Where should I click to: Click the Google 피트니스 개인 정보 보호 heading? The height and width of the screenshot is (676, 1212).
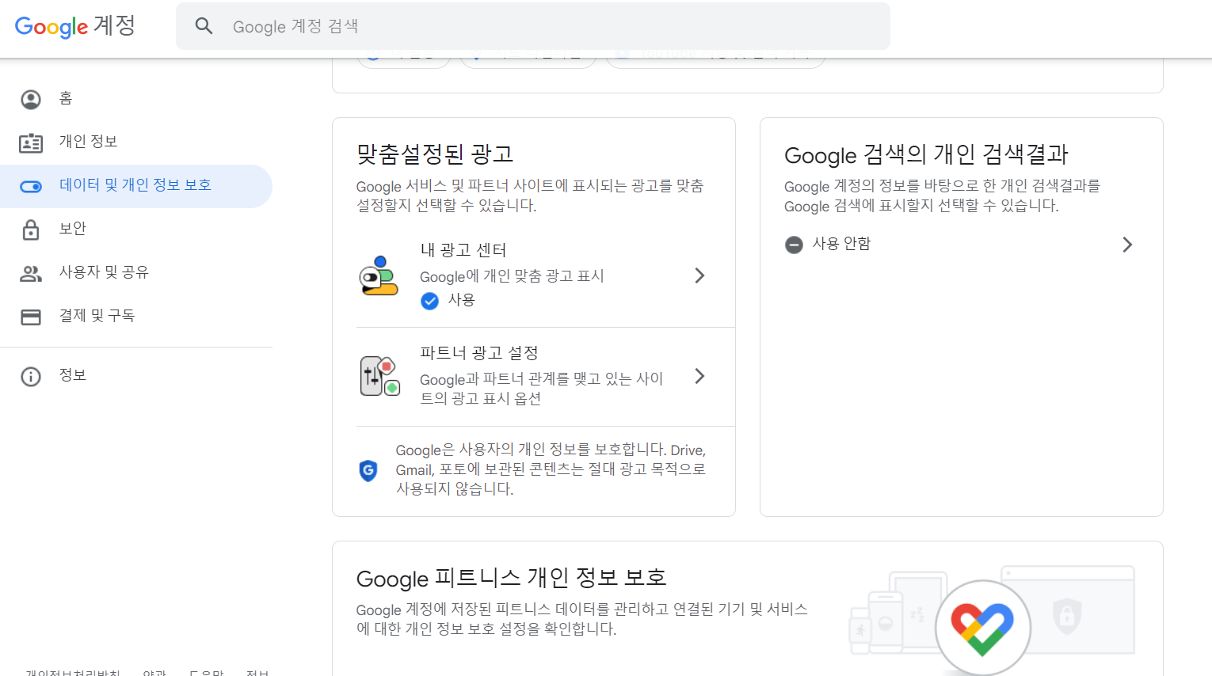click(x=511, y=578)
